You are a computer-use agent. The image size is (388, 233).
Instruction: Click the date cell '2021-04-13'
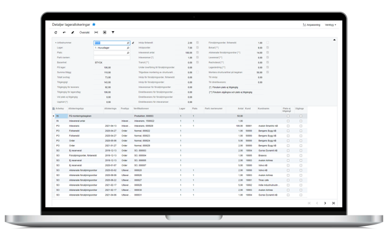(x=111, y=126)
